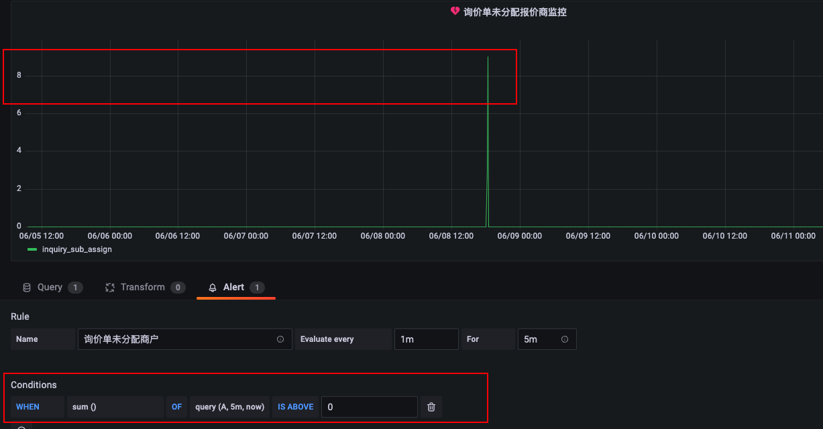Click the OF label in the condition
The image size is (823, 429).
[176, 407]
